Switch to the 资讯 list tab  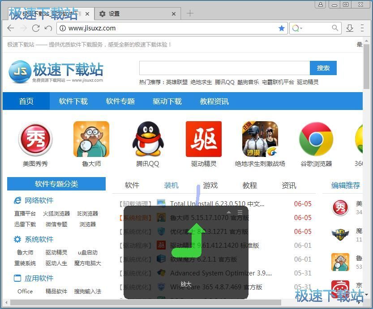289,185
